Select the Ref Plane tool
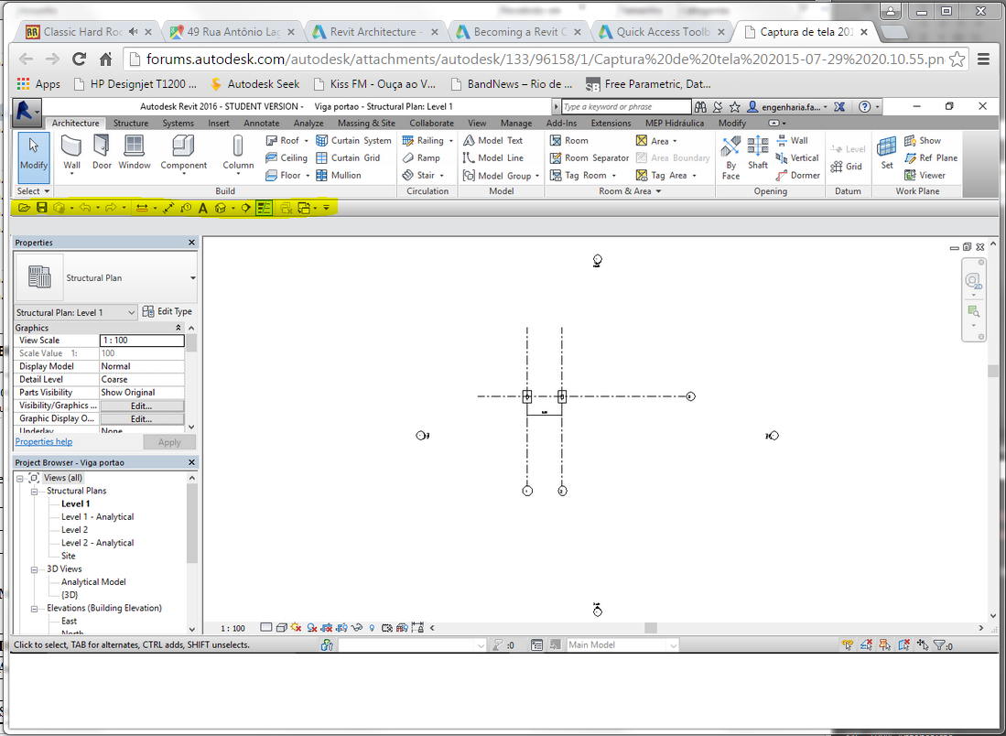 931,157
